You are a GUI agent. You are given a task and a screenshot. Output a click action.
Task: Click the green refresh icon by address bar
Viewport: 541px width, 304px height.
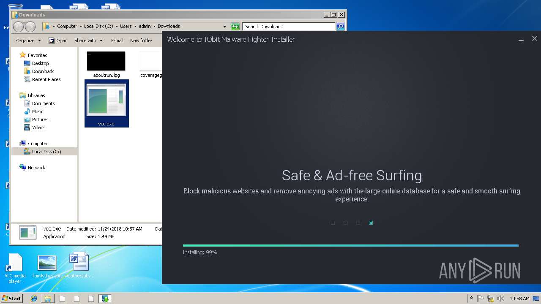tap(235, 27)
